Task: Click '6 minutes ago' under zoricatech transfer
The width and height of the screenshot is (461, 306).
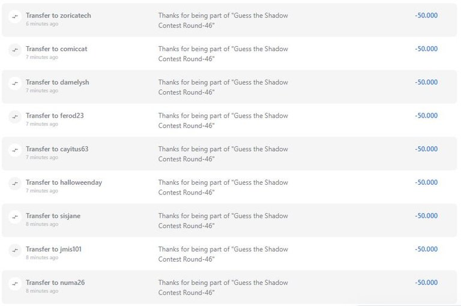Action: 42,24
